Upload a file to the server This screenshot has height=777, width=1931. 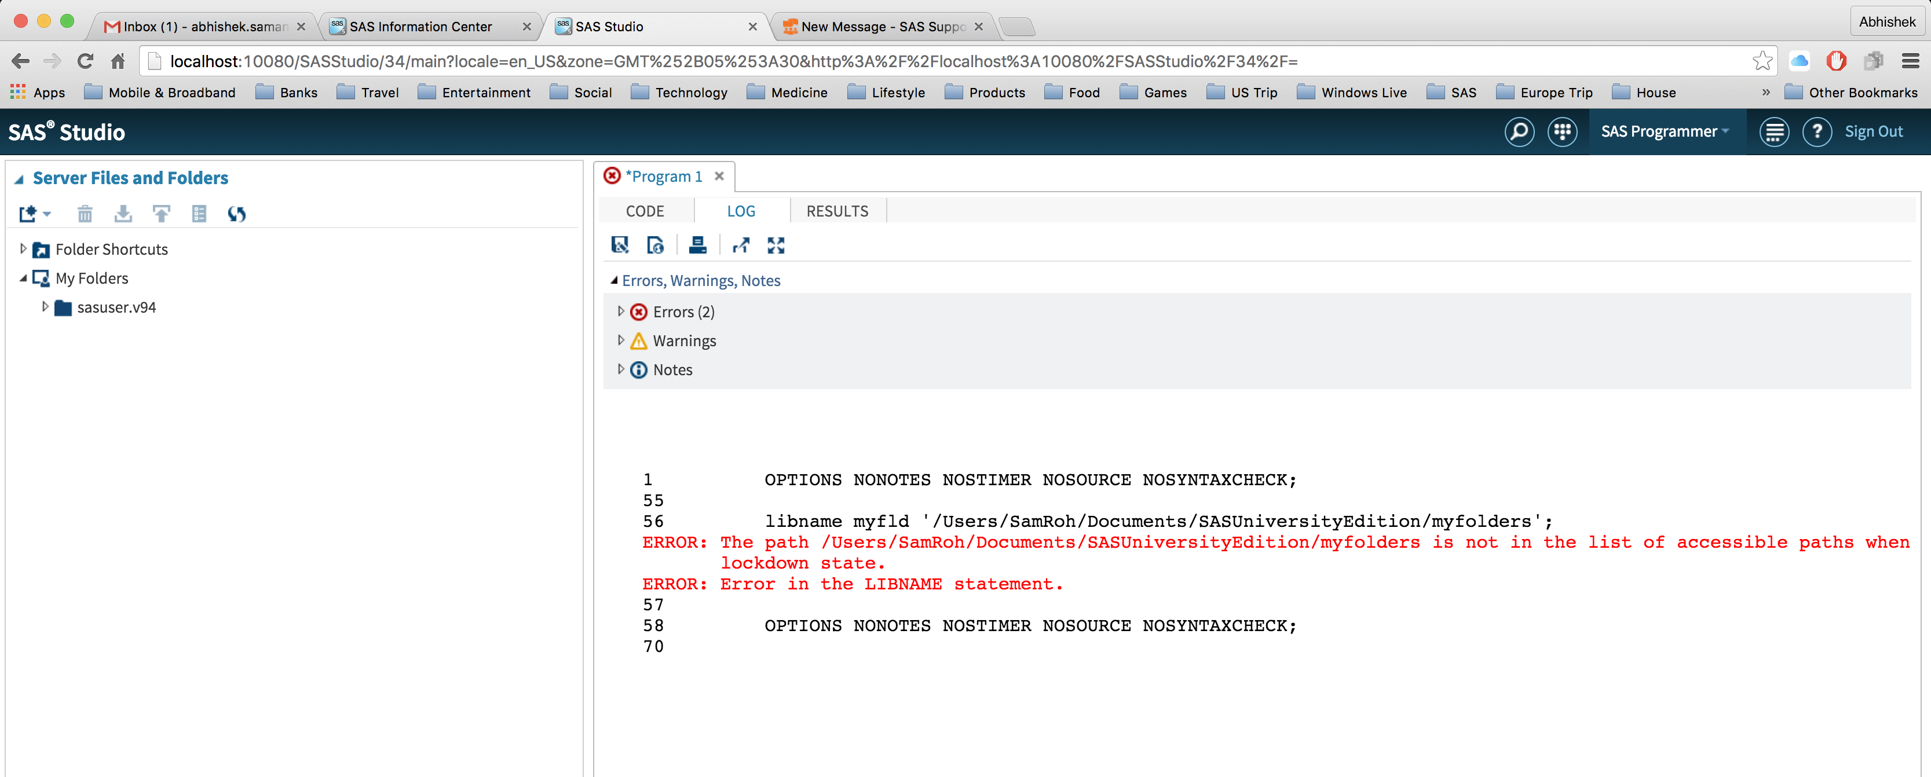[x=161, y=214]
